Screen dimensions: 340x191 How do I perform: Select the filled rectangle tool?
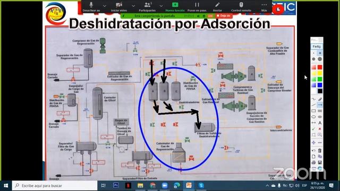tap(320, 111)
